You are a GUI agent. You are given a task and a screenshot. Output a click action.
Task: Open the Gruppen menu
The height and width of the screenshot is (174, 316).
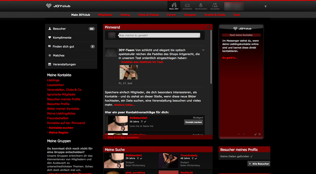coord(190,15)
